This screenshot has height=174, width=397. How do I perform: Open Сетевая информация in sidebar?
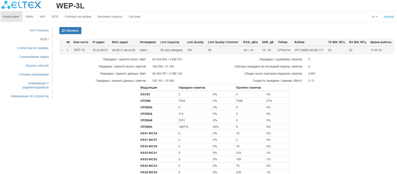pos(34,75)
